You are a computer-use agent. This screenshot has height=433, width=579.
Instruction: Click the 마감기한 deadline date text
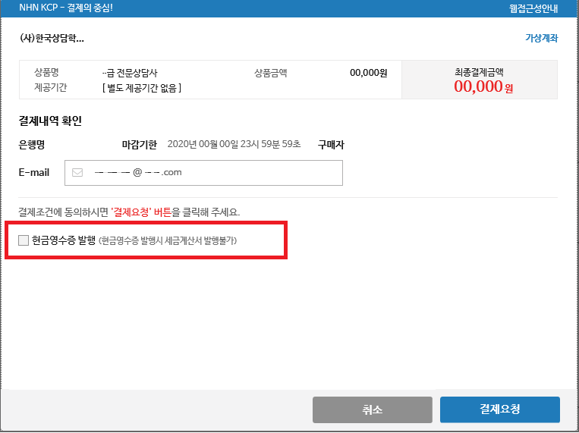pos(234,144)
